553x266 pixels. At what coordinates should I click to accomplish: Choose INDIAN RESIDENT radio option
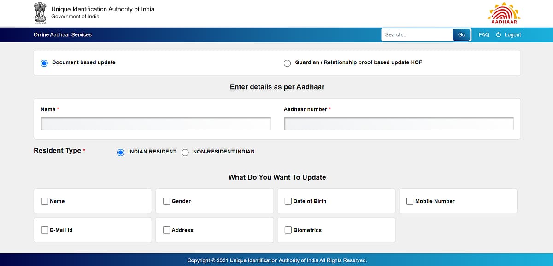point(121,152)
